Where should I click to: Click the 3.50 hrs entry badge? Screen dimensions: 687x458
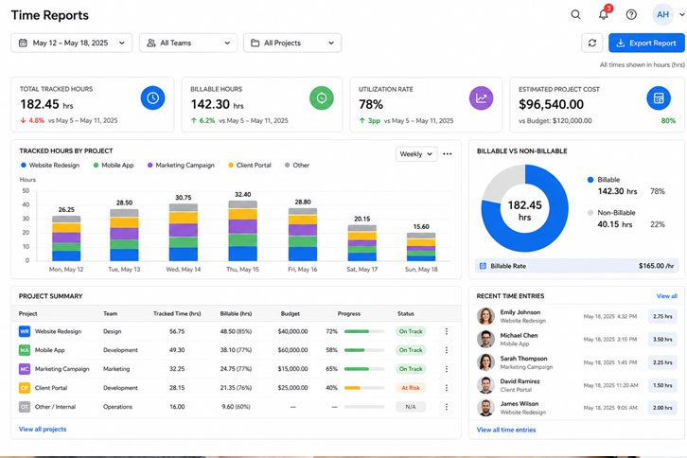[662, 339]
